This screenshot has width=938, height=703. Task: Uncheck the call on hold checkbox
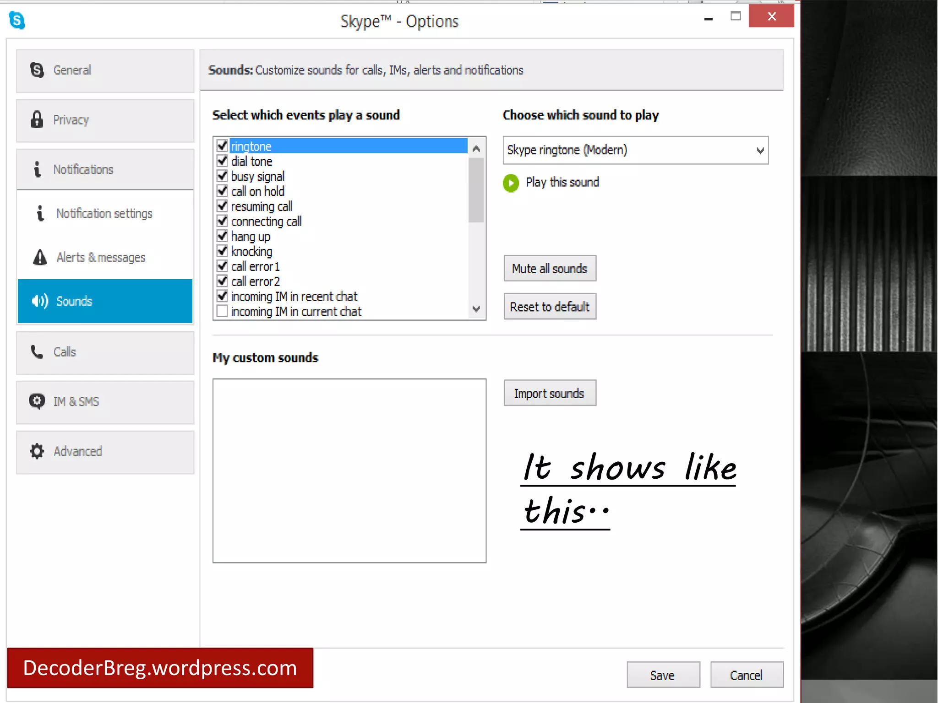point(222,191)
